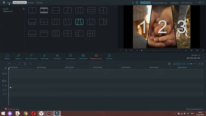Click the 00:00:00:00 timecode field

(x=193, y=58)
